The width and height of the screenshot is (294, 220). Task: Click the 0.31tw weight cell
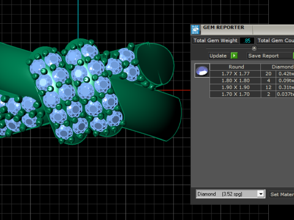[x=285, y=87]
